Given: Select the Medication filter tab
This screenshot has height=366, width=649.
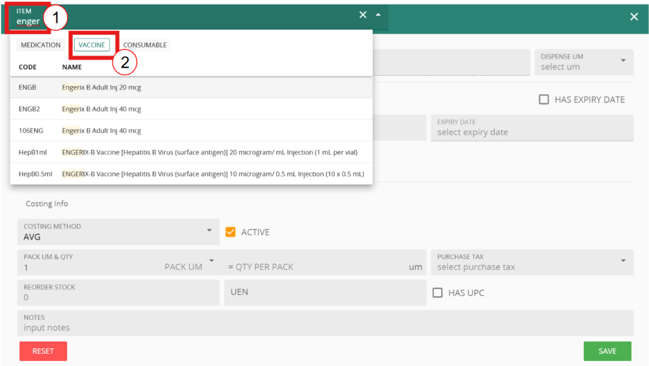Looking at the screenshot, I should [x=41, y=45].
